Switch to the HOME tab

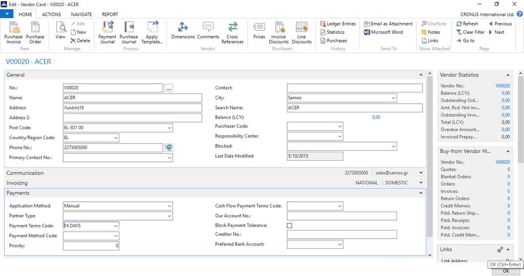pyautogui.click(x=26, y=14)
